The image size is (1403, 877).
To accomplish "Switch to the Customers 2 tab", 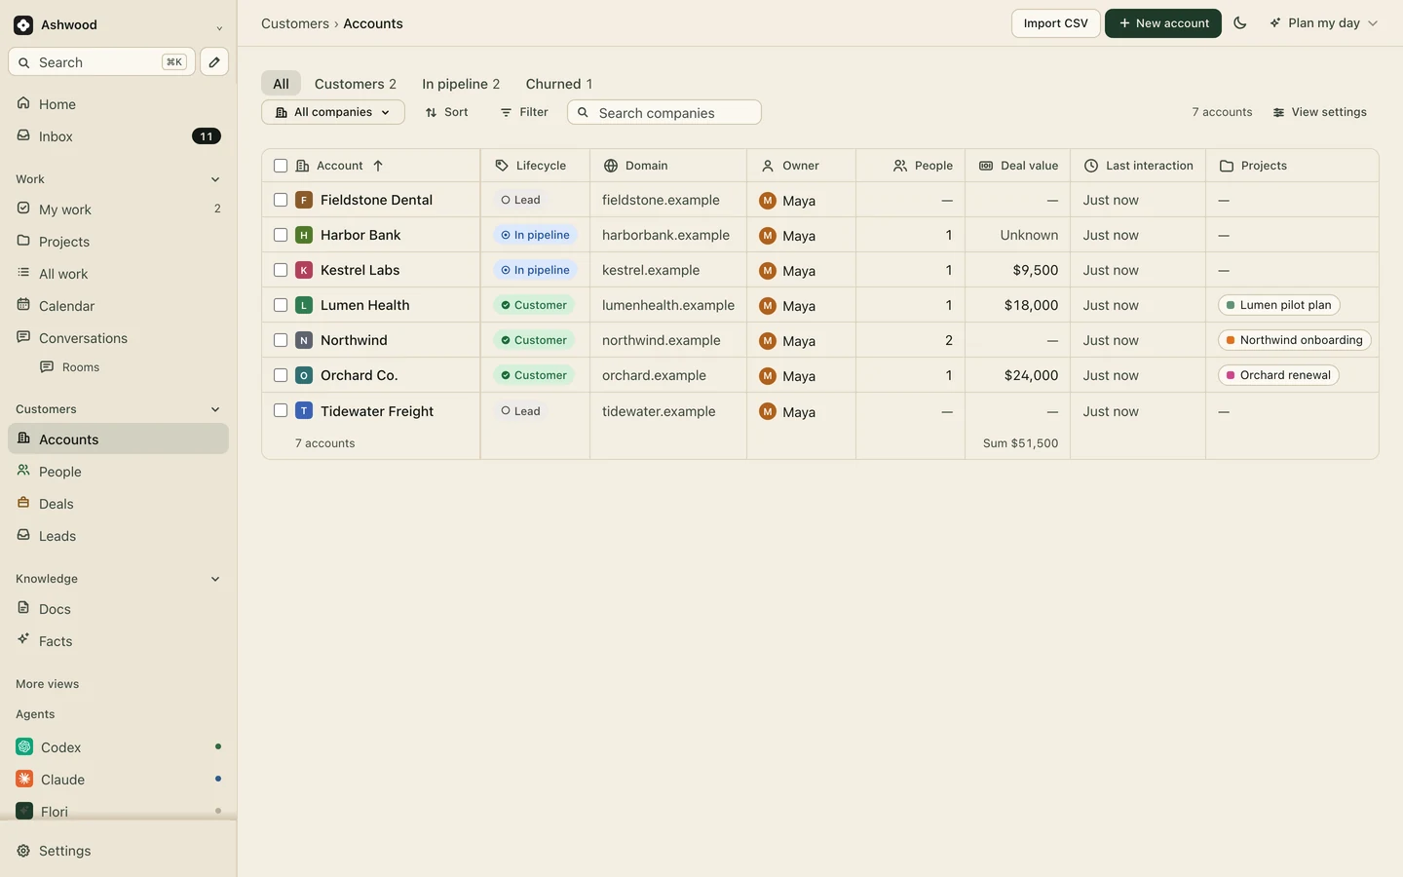I will [x=356, y=84].
